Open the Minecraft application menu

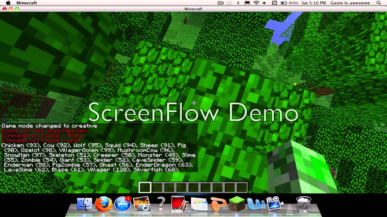click(27, 3)
